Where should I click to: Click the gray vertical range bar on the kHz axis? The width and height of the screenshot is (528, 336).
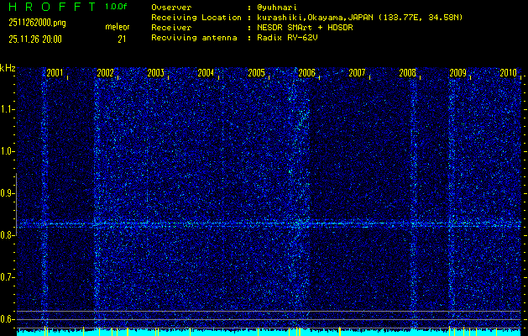17,205
